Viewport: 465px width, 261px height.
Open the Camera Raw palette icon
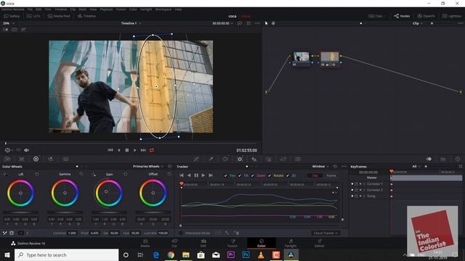pos(7,159)
